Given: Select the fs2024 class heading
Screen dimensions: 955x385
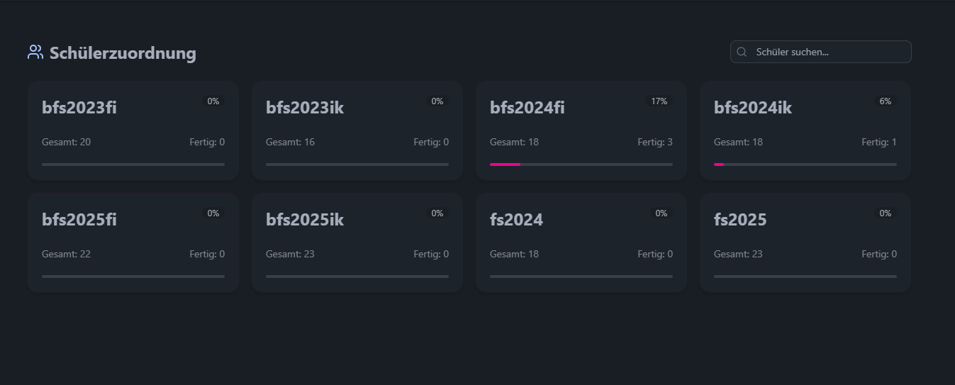Looking at the screenshot, I should point(517,220).
